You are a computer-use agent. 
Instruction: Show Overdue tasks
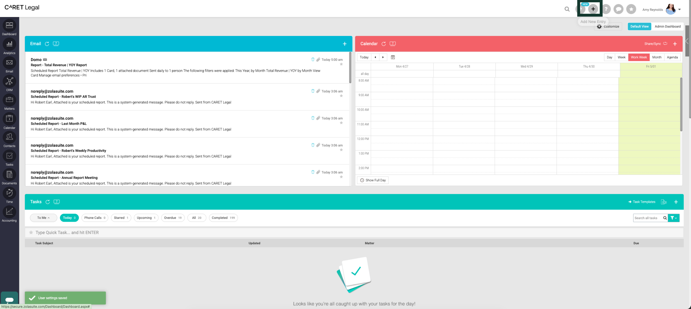(x=173, y=218)
